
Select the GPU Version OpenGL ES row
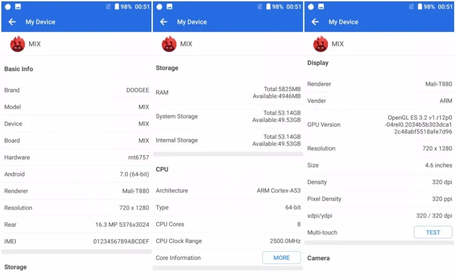(x=379, y=125)
